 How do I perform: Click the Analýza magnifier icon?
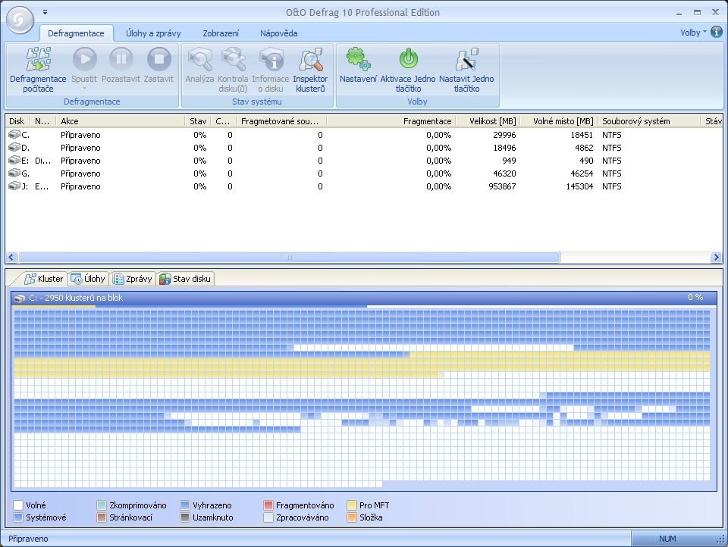tap(199, 59)
